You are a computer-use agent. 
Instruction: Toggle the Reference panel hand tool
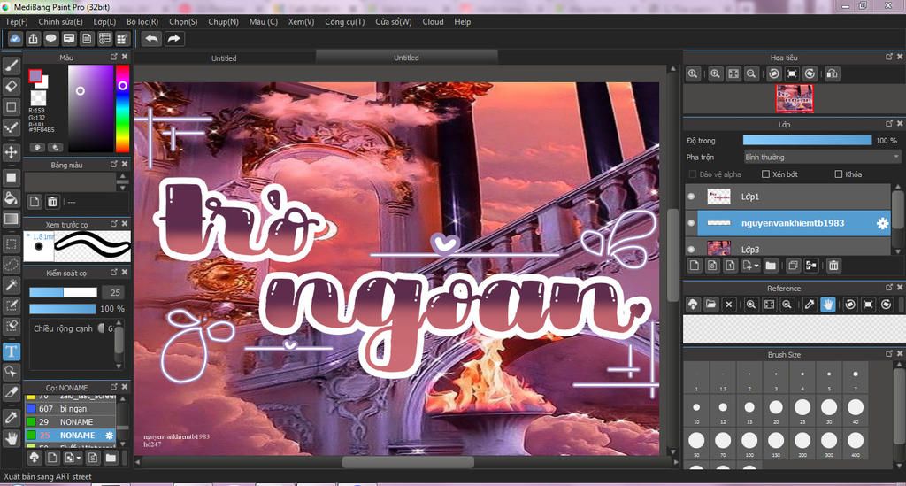tap(828, 305)
